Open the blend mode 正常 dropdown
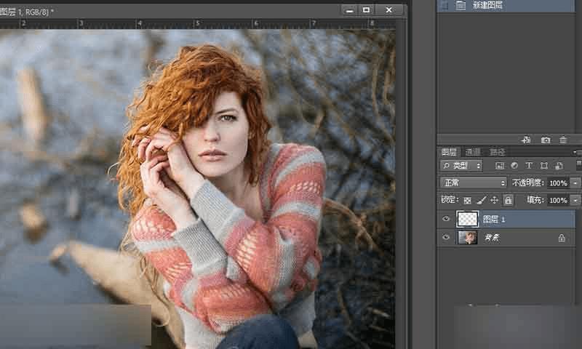The image size is (582, 349). (x=474, y=182)
